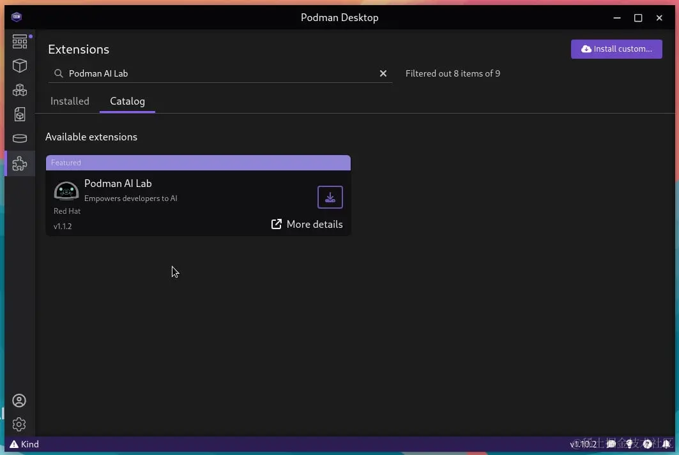Click 'Filtered out 8 items of 9' text

(x=452, y=73)
